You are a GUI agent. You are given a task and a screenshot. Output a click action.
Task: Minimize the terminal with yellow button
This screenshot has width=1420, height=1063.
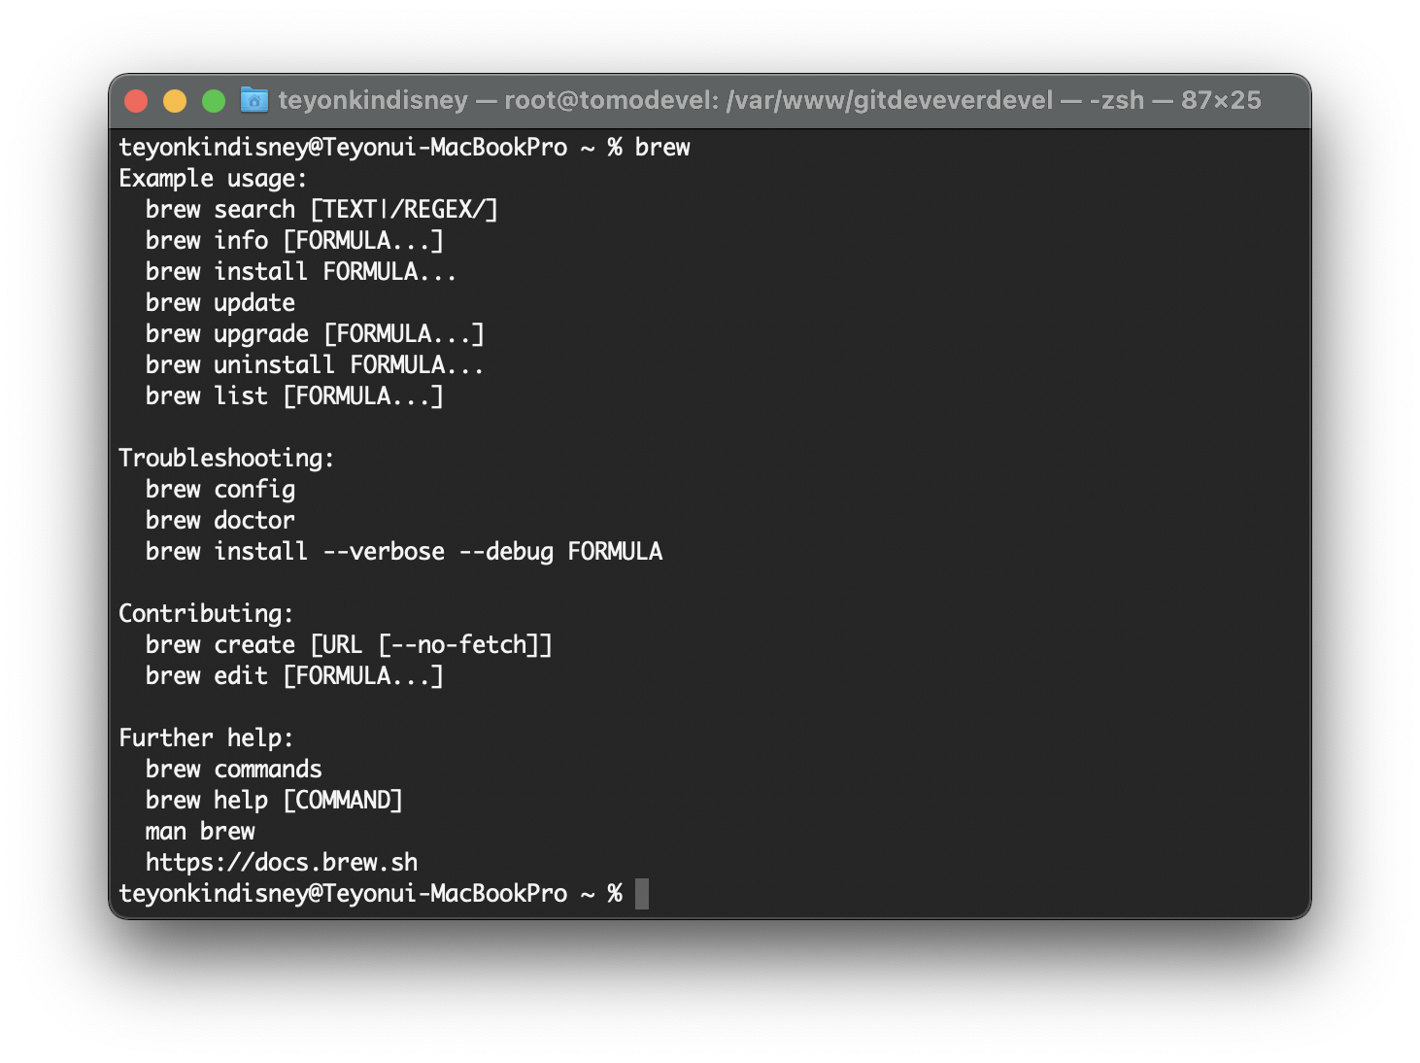click(x=175, y=100)
